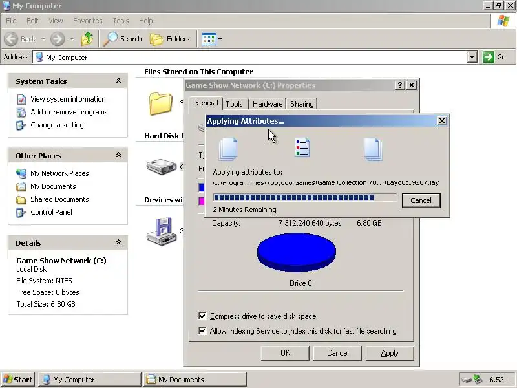This screenshot has height=388, width=517.
Task: Select the yellow shared folder icon
Action: (x=161, y=103)
